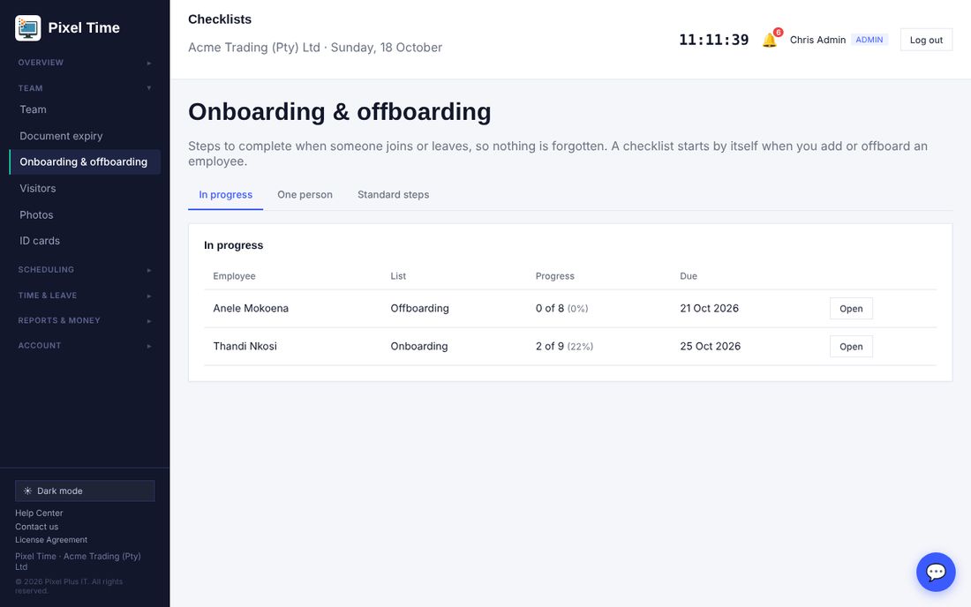The width and height of the screenshot is (971, 607).
Task: Open the Help Center link
Action: tap(39, 513)
